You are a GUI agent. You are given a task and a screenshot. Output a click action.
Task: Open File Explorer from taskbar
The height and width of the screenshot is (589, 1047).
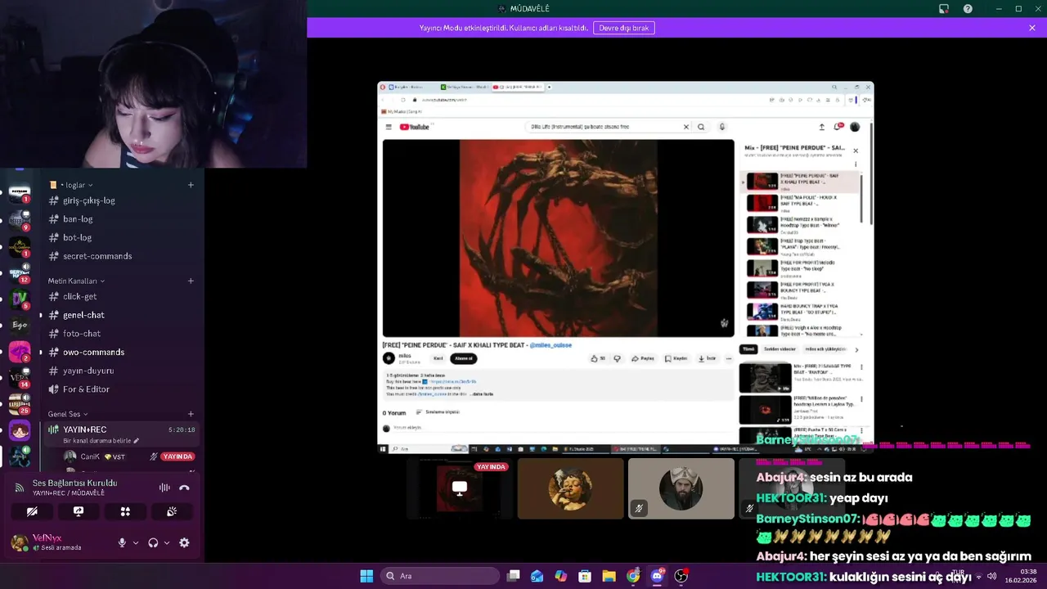click(x=609, y=576)
